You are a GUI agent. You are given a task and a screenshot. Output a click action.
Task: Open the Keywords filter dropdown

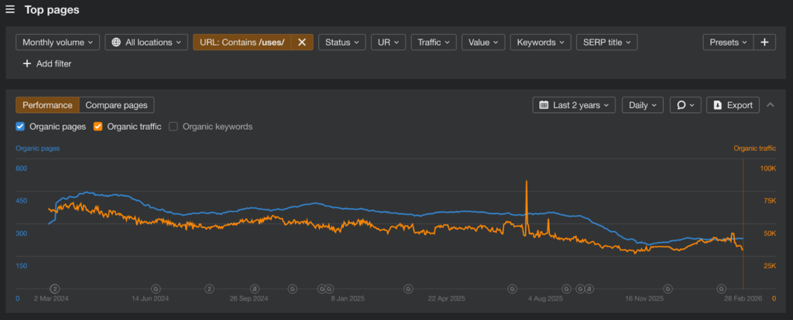pyautogui.click(x=541, y=43)
